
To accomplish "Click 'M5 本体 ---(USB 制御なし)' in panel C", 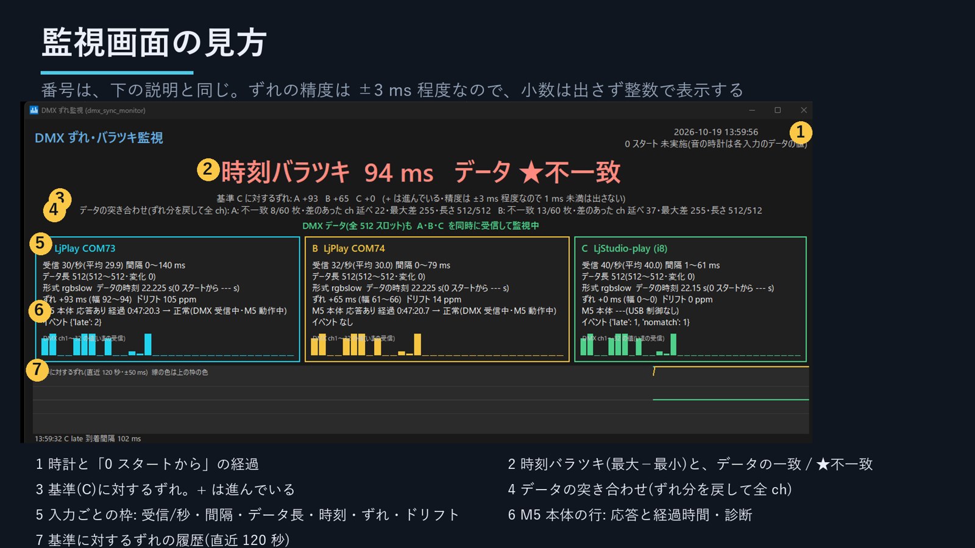I will (x=630, y=311).
